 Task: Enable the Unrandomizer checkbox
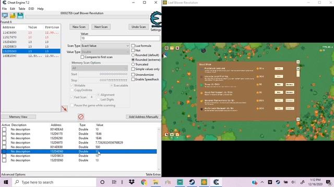pos(133,74)
